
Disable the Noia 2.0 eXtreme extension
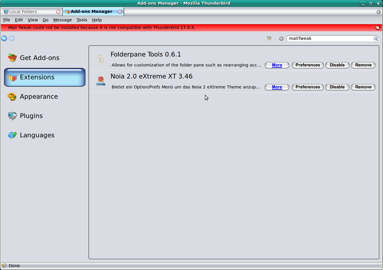337,87
